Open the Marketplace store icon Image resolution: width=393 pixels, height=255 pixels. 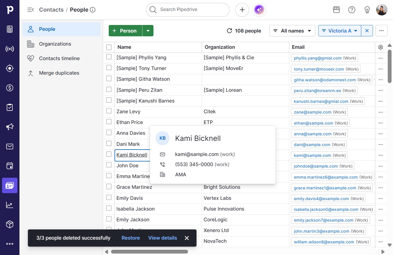pos(336,10)
